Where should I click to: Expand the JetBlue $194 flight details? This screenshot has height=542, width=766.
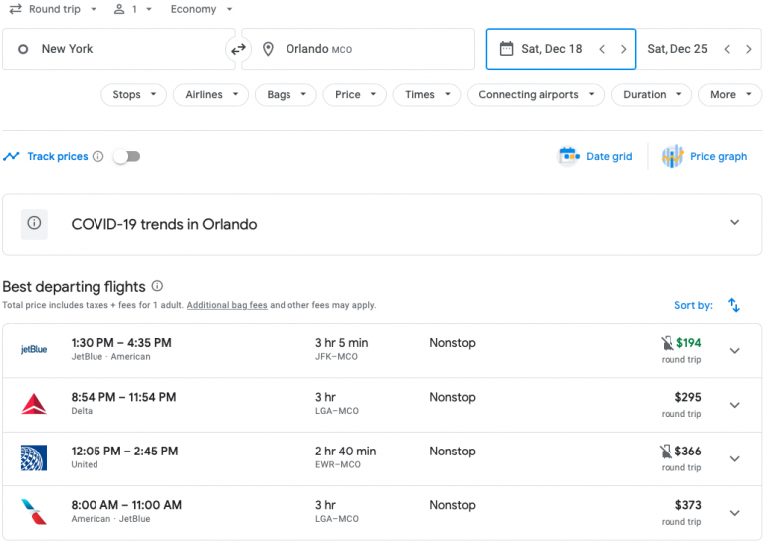(734, 350)
